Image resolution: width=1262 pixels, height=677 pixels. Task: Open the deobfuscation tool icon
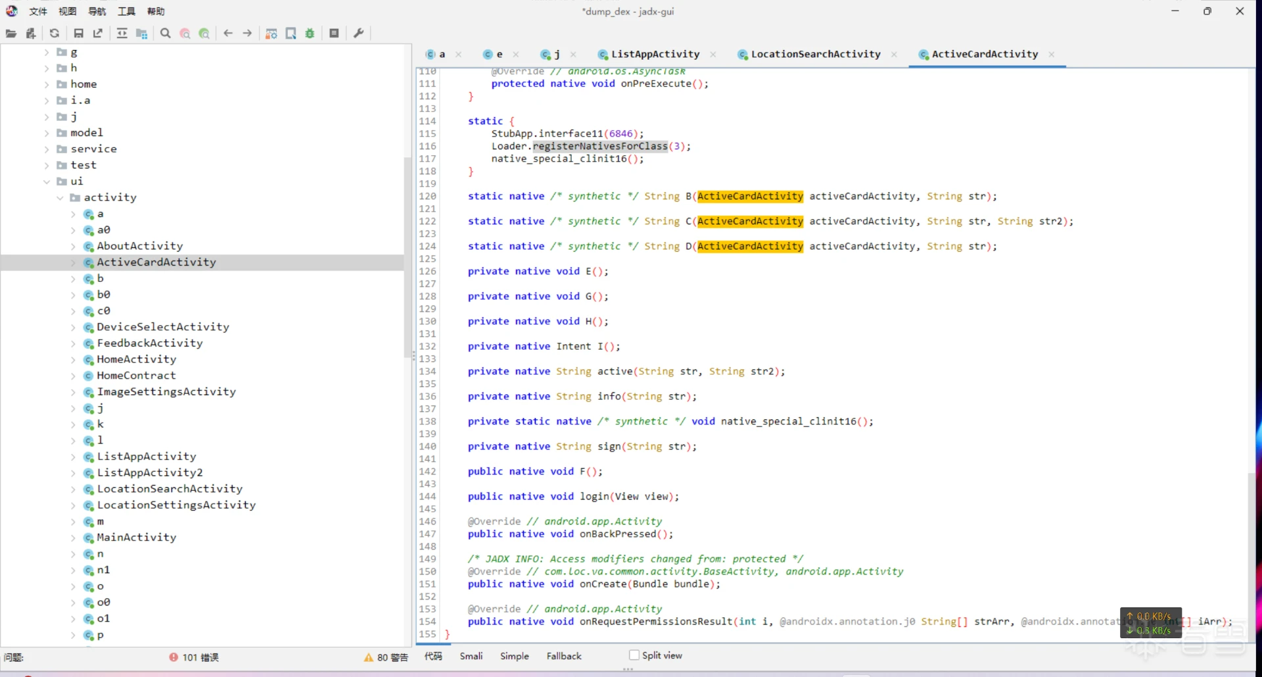point(271,34)
